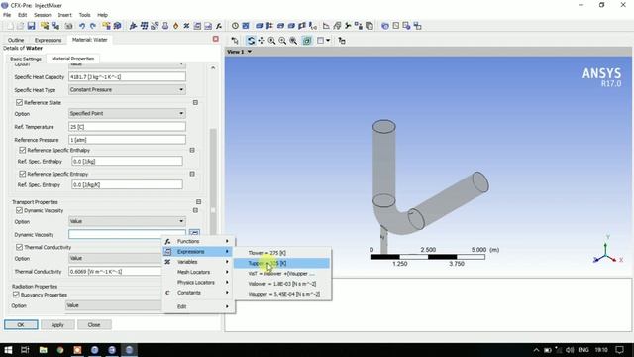Toggle Reference Specific Entropy checkbox
The image size is (634, 357).
[x=22, y=174]
